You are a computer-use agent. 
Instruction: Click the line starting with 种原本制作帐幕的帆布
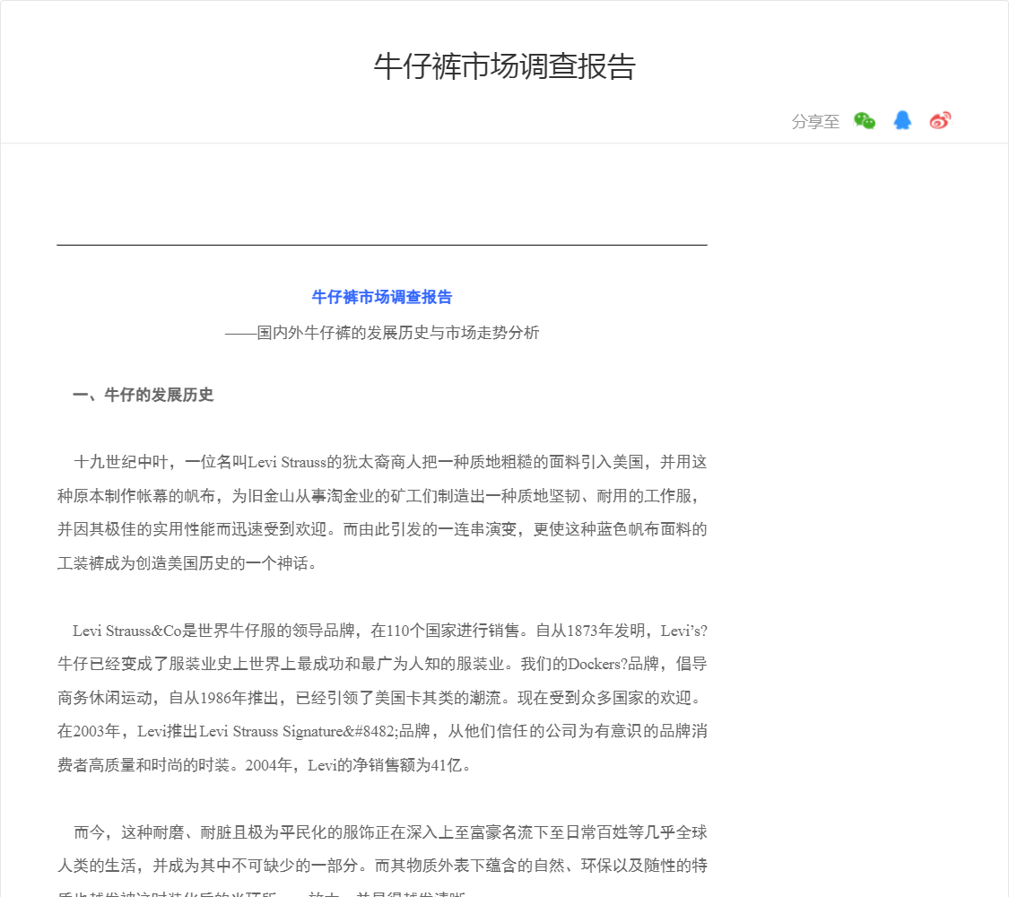[x=378, y=495]
